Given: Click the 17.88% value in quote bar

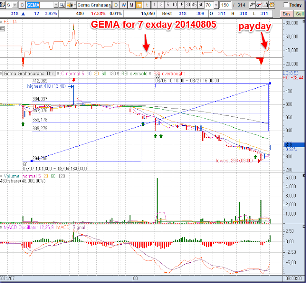Looking at the screenshot, I should (x=98, y=14).
